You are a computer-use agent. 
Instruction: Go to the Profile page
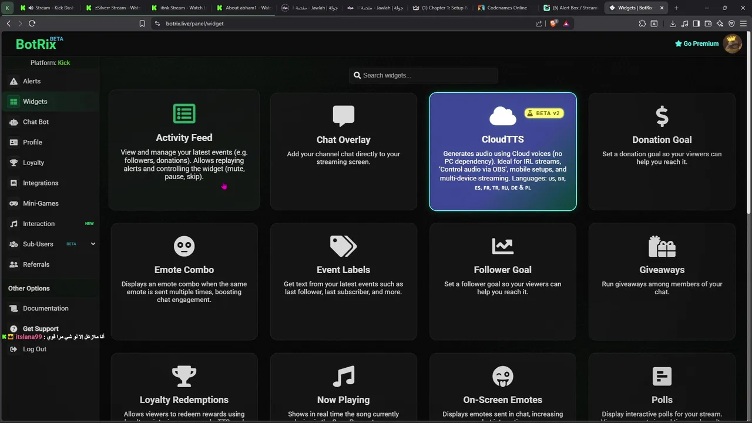(49, 142)
